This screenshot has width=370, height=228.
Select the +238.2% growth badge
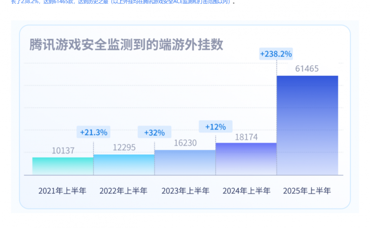click(x=276, y=54)
